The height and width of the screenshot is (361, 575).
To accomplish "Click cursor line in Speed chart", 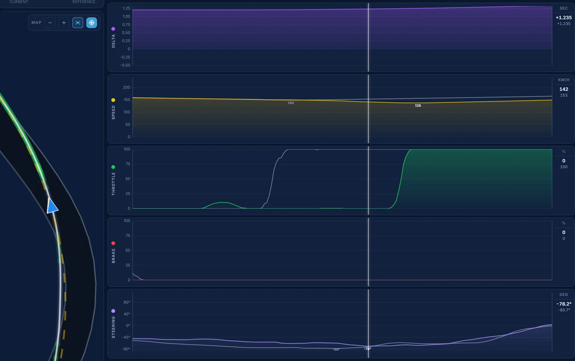I will (368, 109).
